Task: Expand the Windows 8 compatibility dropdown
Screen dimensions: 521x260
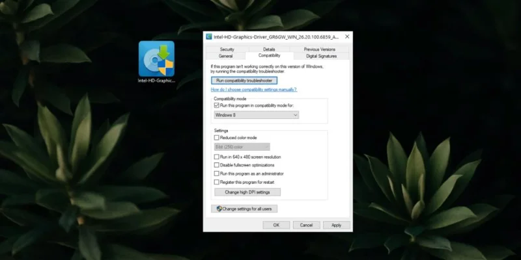Action: pyautogui.click(x=257, y=115)
